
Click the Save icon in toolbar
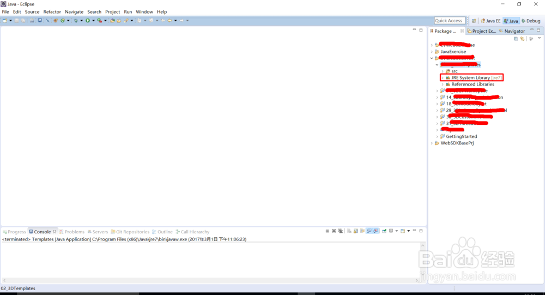17,21
